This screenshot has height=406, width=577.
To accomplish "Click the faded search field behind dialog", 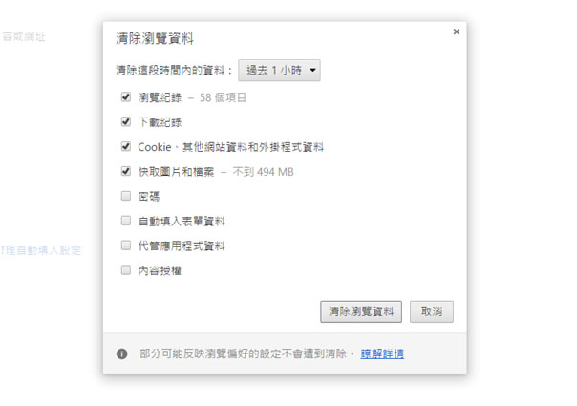I will (x=23, y=37).
